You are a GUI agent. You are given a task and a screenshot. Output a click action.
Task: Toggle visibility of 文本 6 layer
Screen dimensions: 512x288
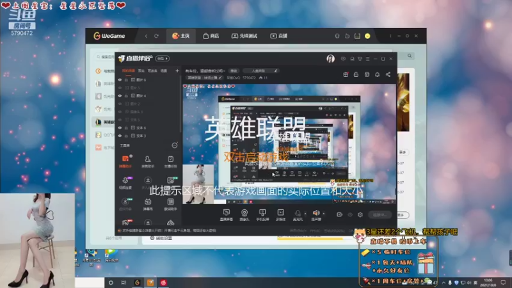[120, 127]
